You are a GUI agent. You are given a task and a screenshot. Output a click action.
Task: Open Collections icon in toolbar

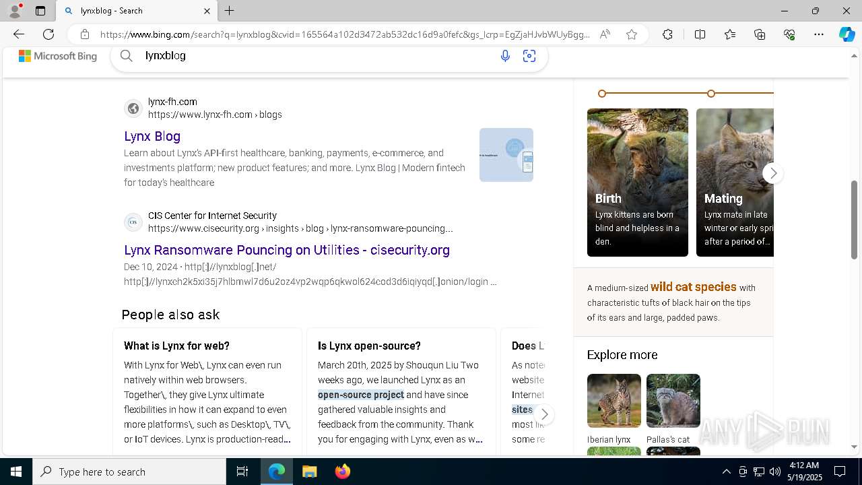click(x=760, y=34)
